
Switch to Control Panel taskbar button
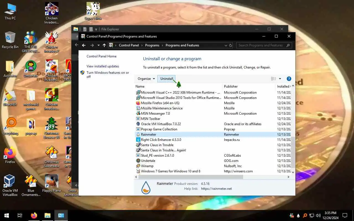click(61, 215)
